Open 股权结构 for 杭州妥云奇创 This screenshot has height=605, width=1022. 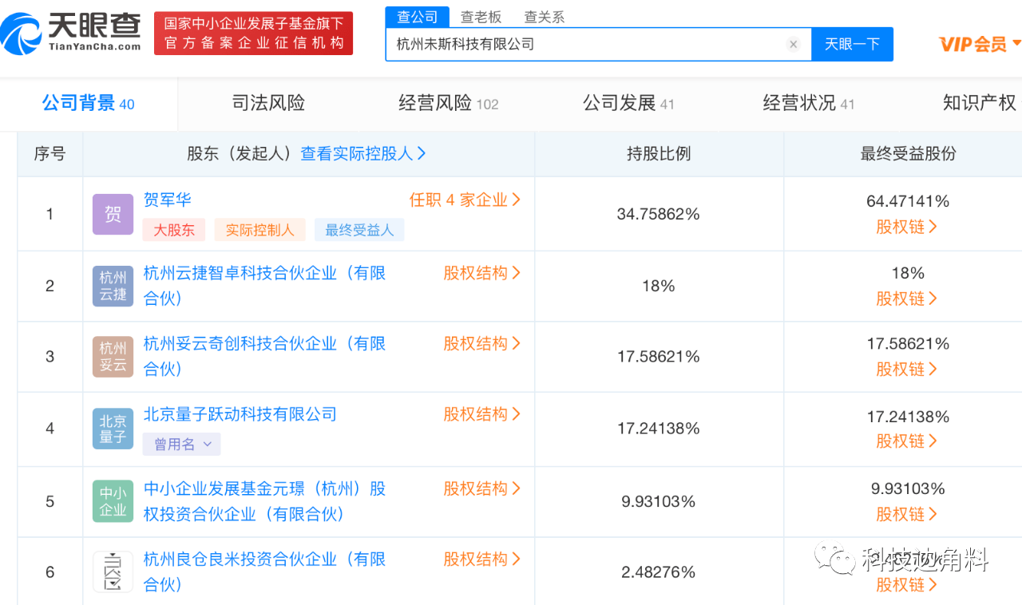coord(482,344)
